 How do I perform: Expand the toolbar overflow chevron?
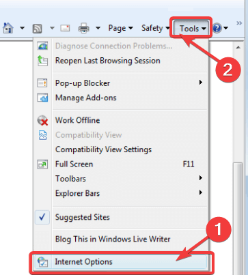click(239, 23)
